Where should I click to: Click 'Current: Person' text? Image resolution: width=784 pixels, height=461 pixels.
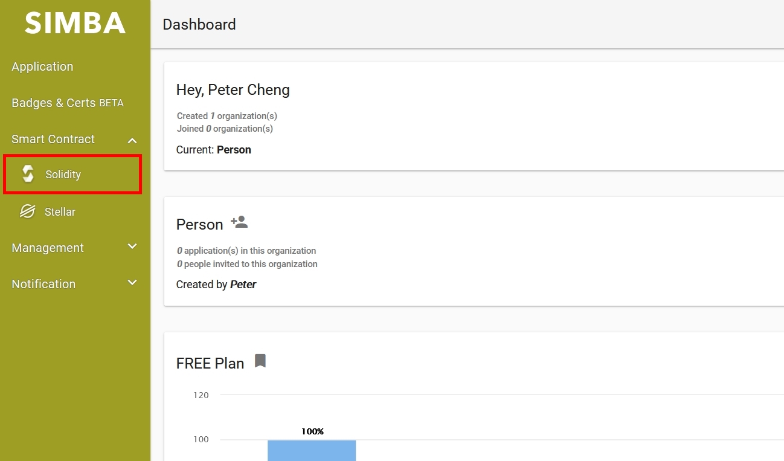(214, 150)
